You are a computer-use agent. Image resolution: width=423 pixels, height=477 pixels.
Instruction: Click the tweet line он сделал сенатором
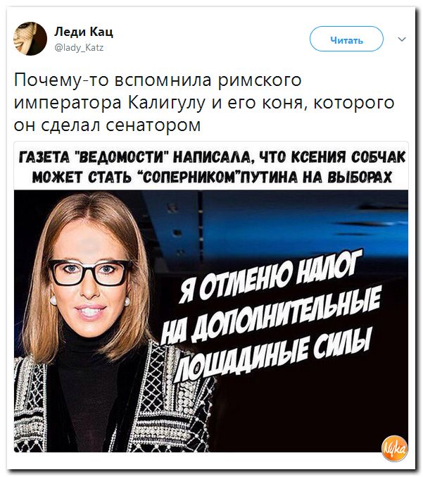point(108,125)
